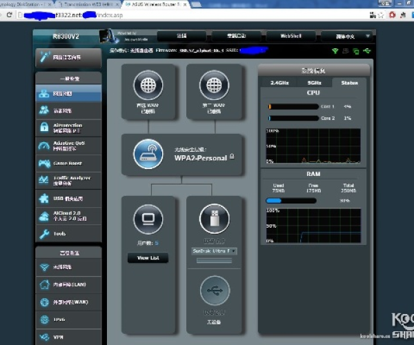Click the red browser extension icon
The image size is (414, 345).
(393, 15)
